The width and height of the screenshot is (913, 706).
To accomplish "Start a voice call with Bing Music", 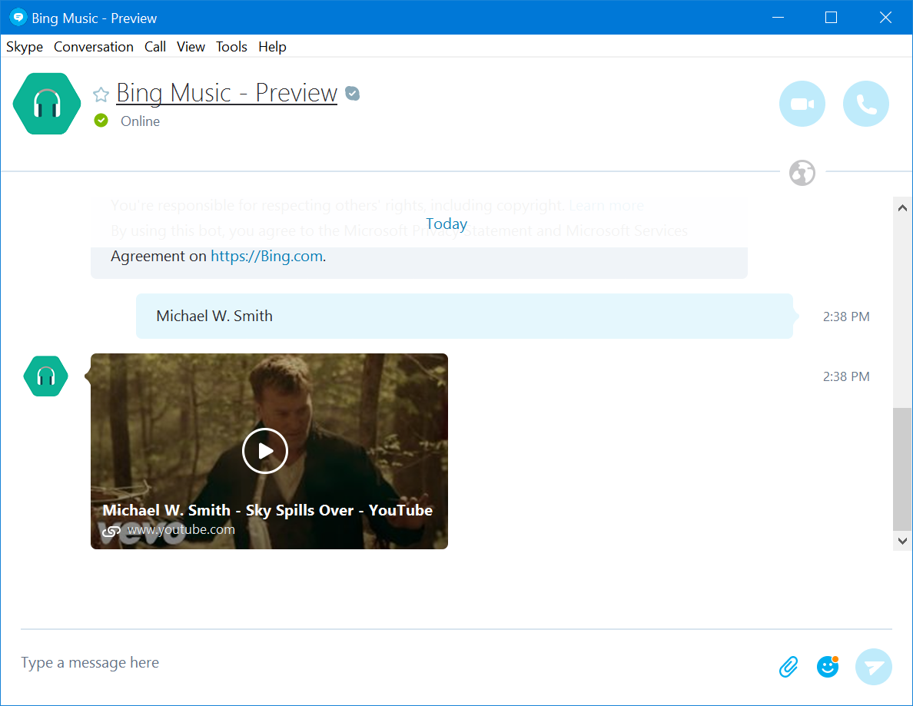I will (x=865, y=104).
